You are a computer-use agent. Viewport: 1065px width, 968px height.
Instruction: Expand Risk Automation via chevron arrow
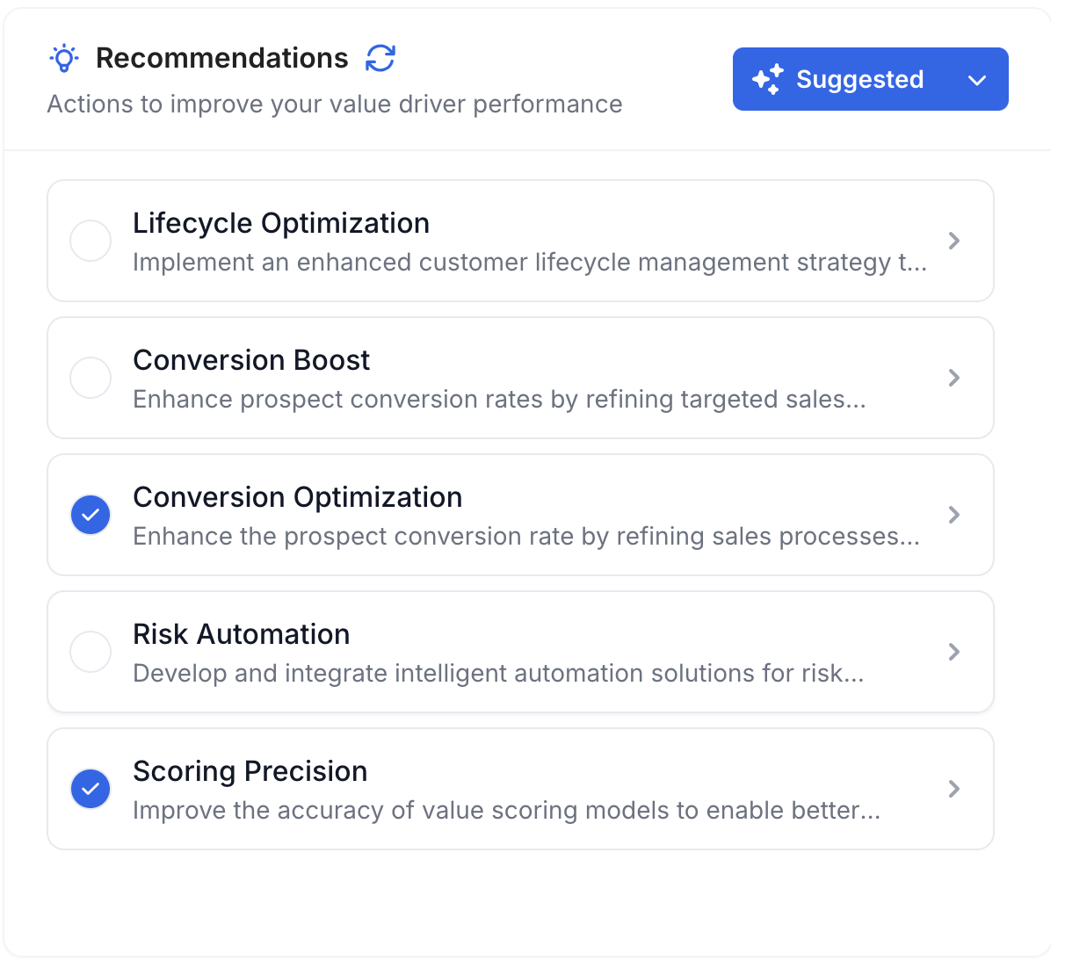click(x=954, y=652)
